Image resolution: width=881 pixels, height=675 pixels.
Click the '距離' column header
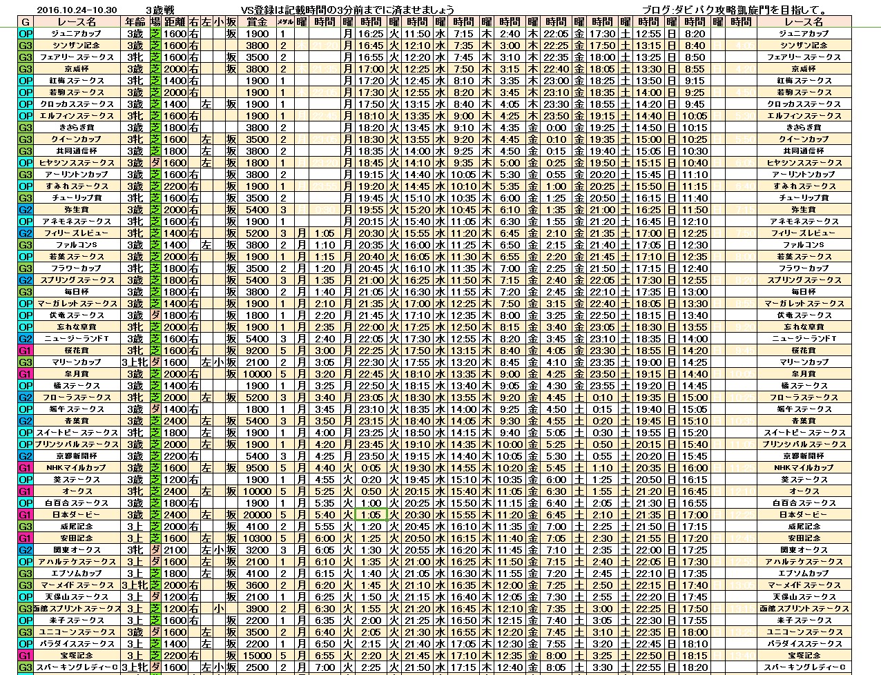[175, 22]
